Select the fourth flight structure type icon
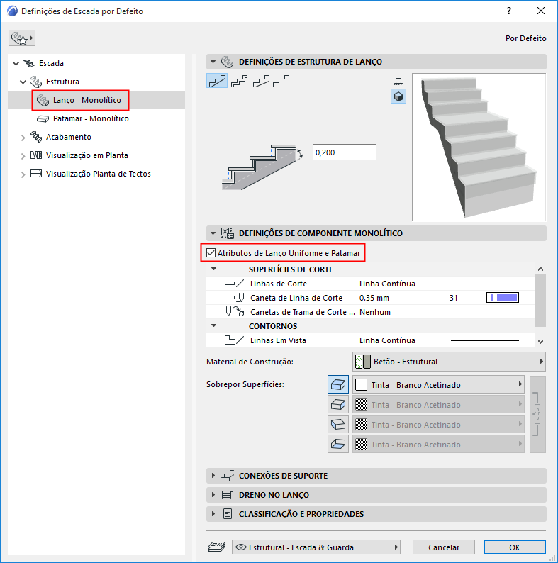The height and width of the screenshot is (563, 558). point(281,81)
